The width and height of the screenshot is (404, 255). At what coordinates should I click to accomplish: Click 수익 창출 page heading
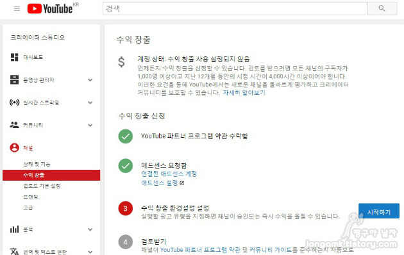(133, 40)
